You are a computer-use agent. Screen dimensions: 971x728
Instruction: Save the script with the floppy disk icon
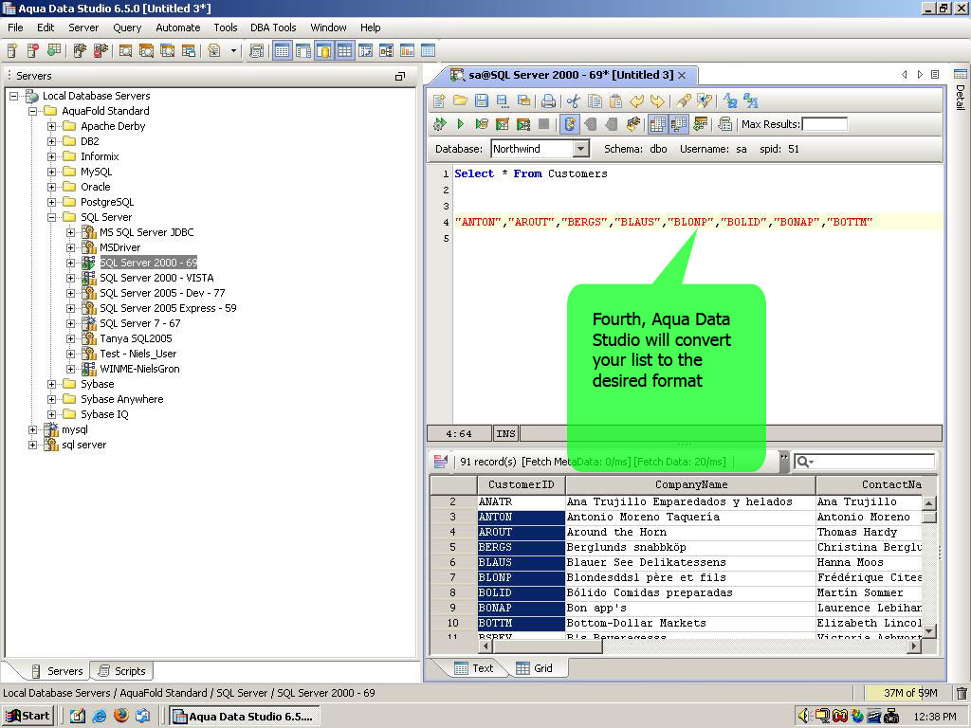tap(481, 100)
